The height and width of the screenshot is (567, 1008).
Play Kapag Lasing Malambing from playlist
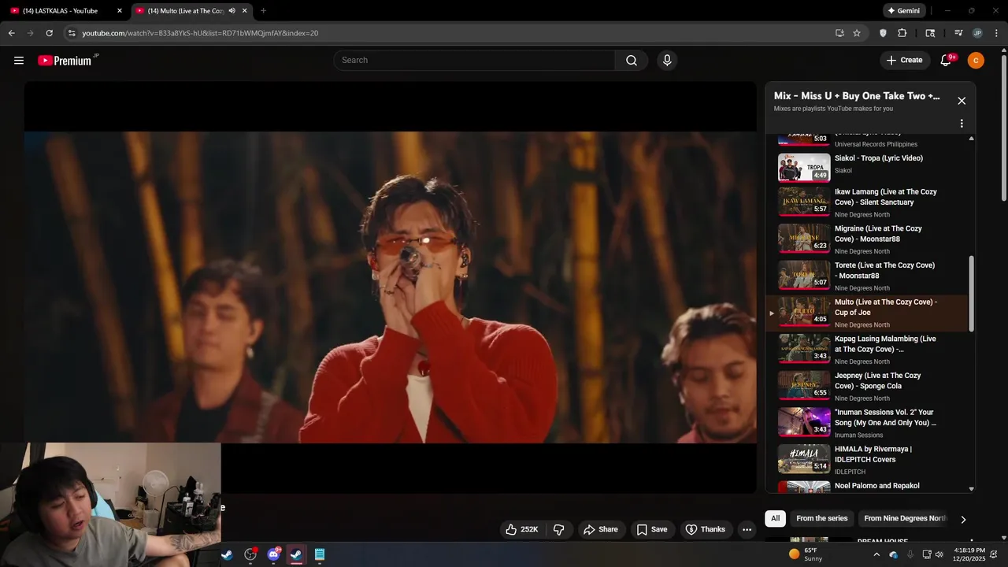(866, 350)
